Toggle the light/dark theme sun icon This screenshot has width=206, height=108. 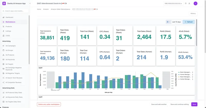186,3
